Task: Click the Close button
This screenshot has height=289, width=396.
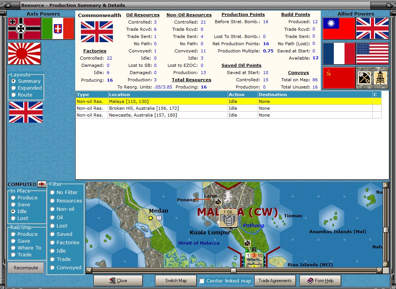Action: (x=118, y=281)
